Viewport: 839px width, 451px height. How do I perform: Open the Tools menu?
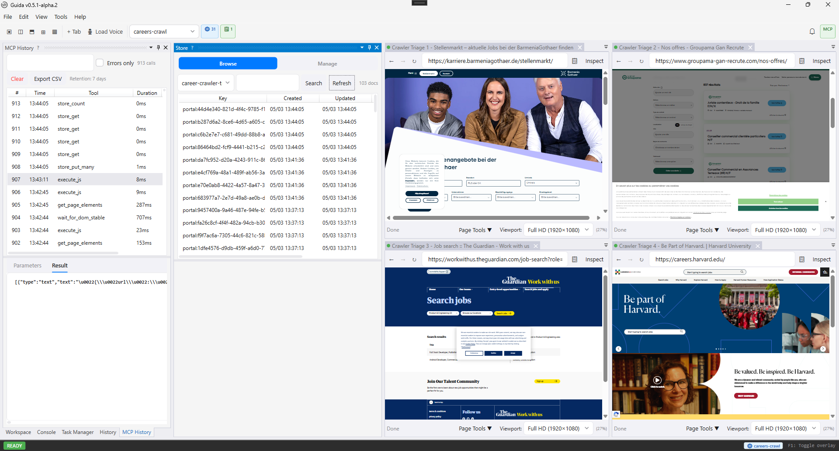61,17
